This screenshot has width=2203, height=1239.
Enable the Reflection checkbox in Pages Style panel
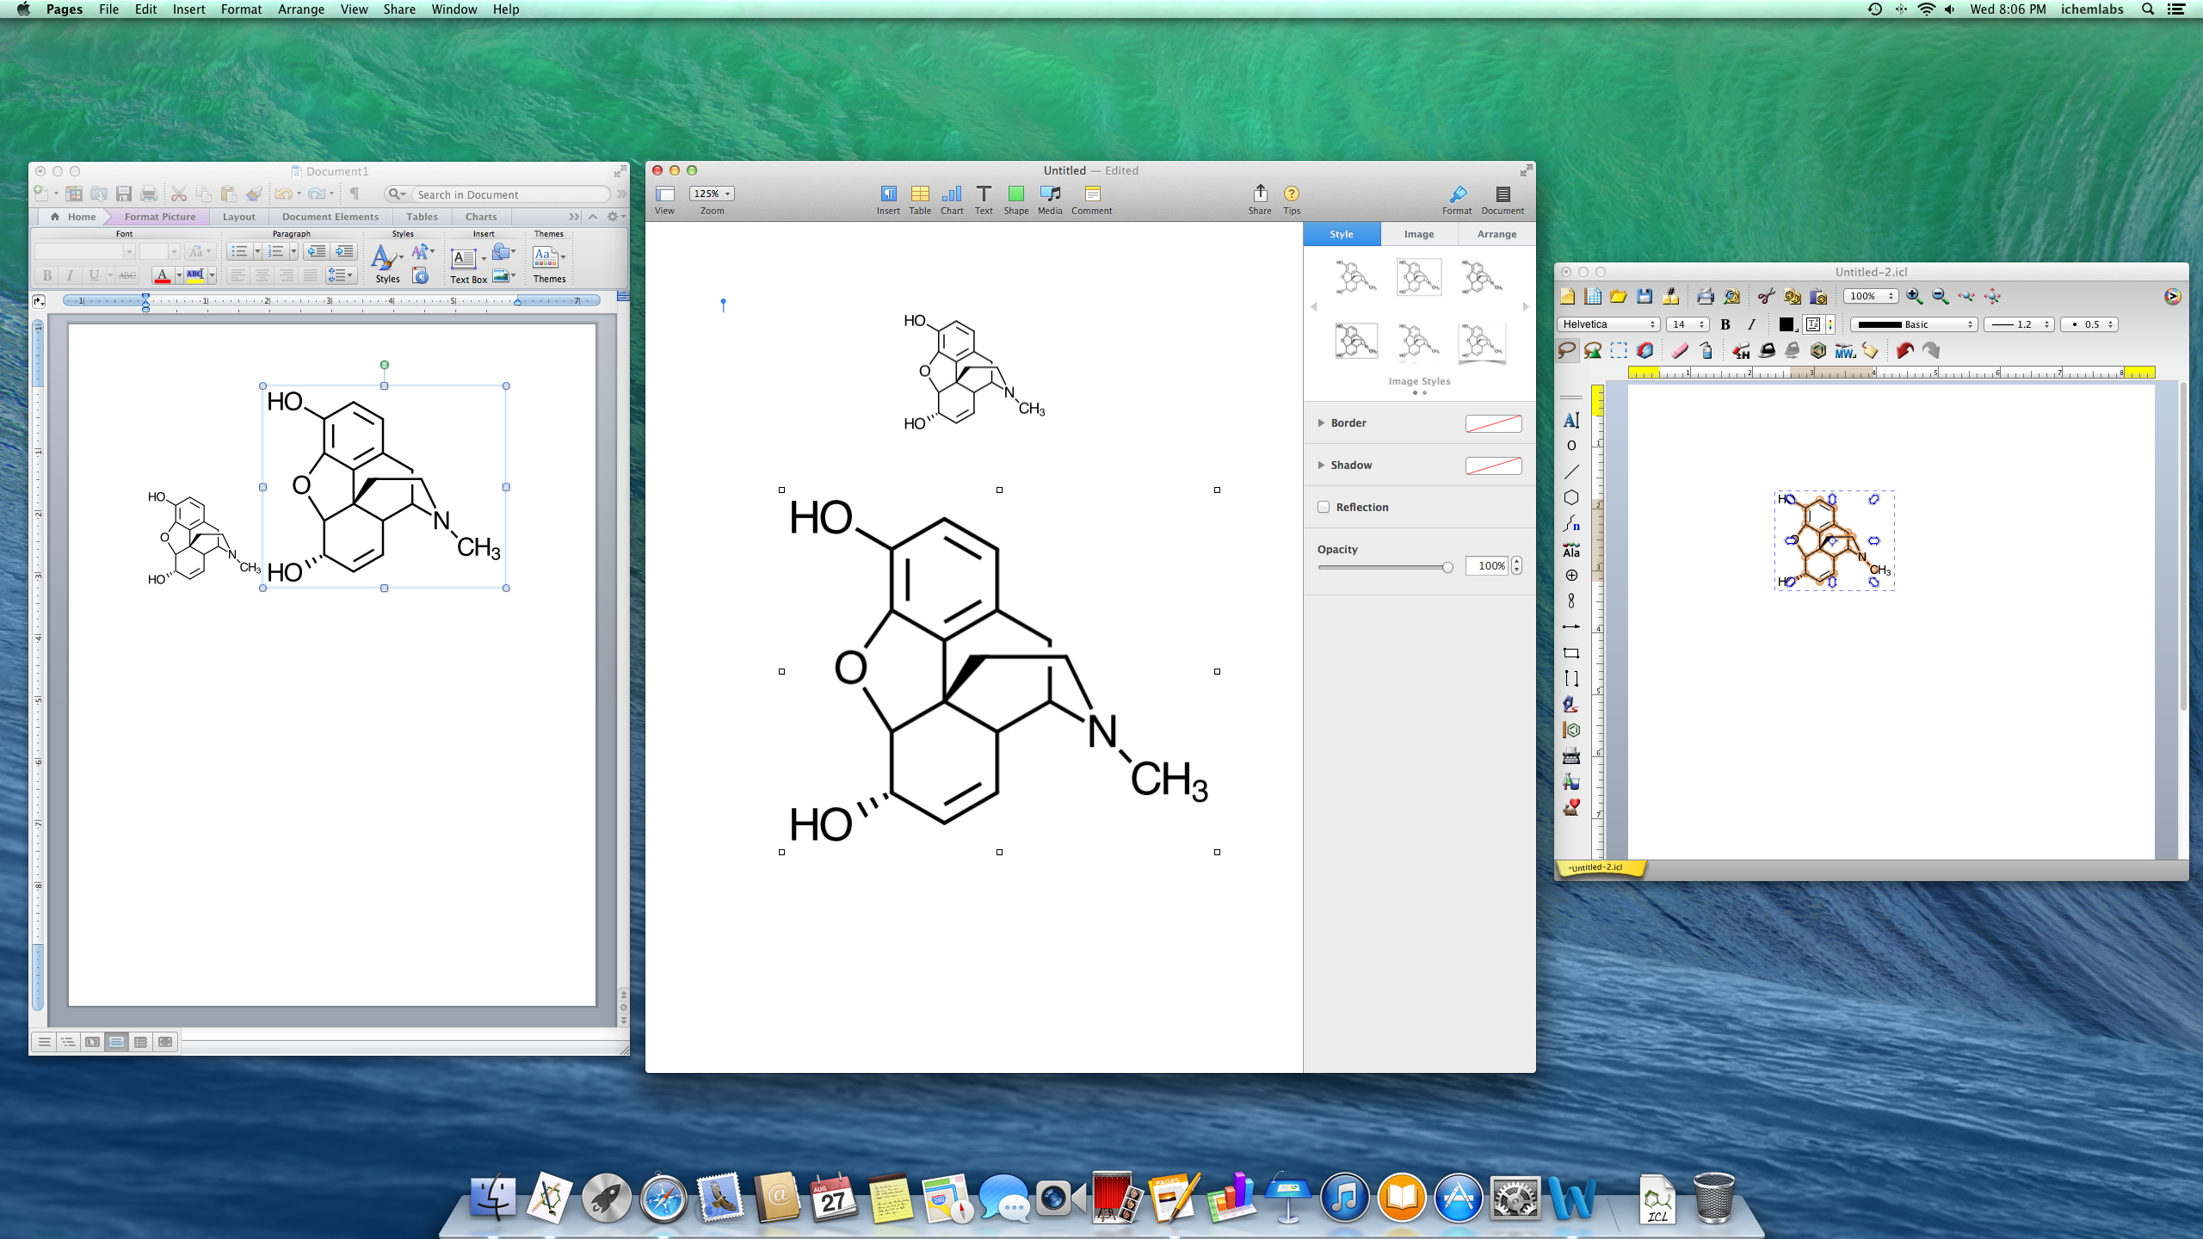tap(1323, 507)
